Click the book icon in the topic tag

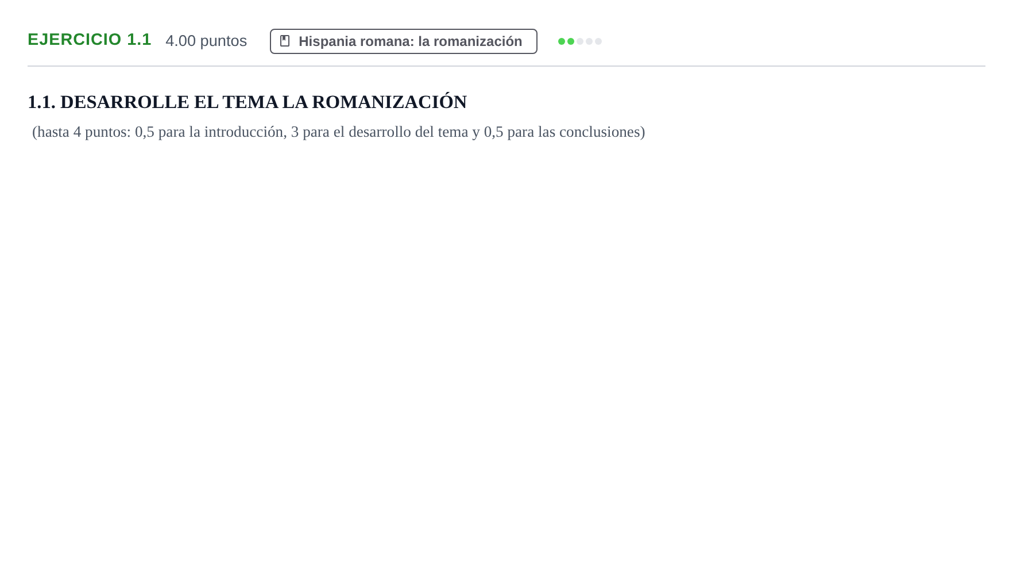[285, 41]
